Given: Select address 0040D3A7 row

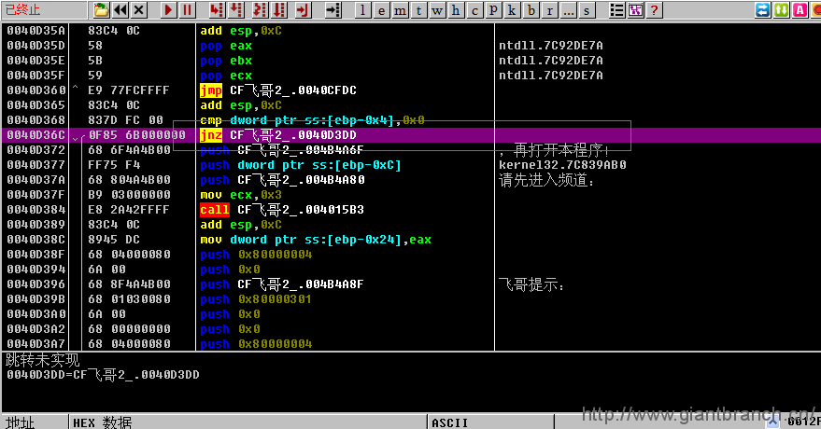Looking at the screenshot, I should (411, 343).
